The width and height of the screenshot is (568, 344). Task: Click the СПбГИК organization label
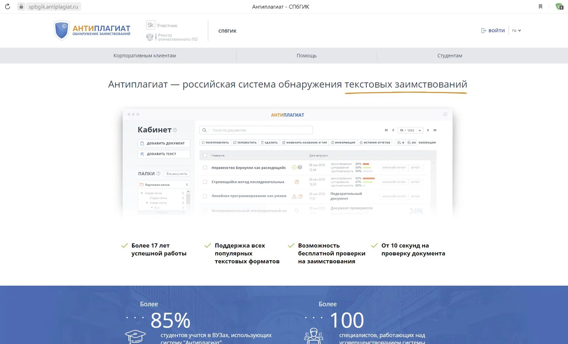click(x=227, y=31)
